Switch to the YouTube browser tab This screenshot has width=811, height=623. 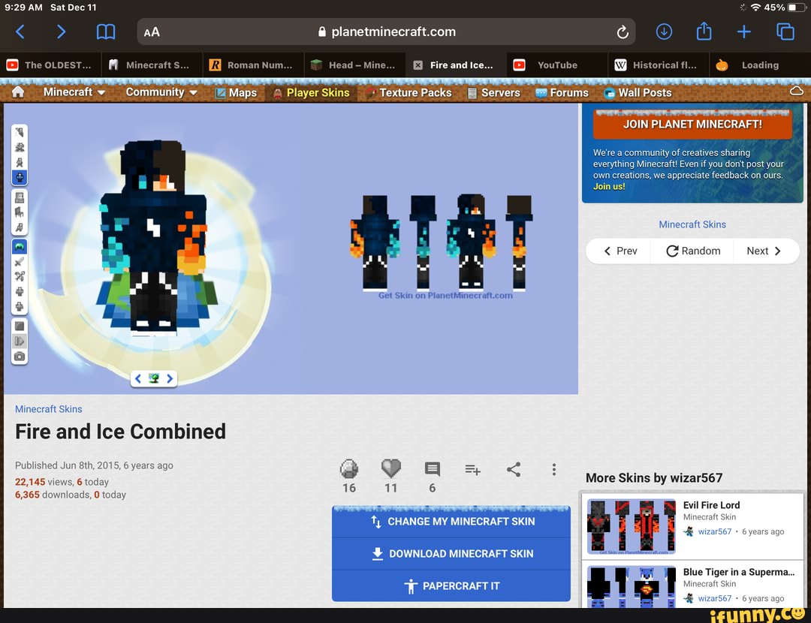556,65
